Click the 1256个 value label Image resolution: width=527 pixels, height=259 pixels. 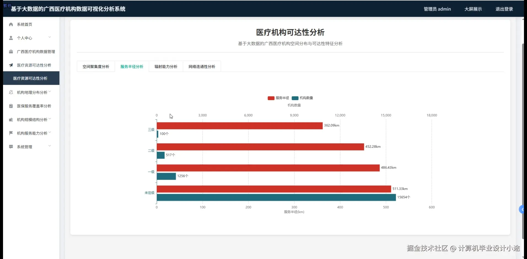[x=183, y=176]
